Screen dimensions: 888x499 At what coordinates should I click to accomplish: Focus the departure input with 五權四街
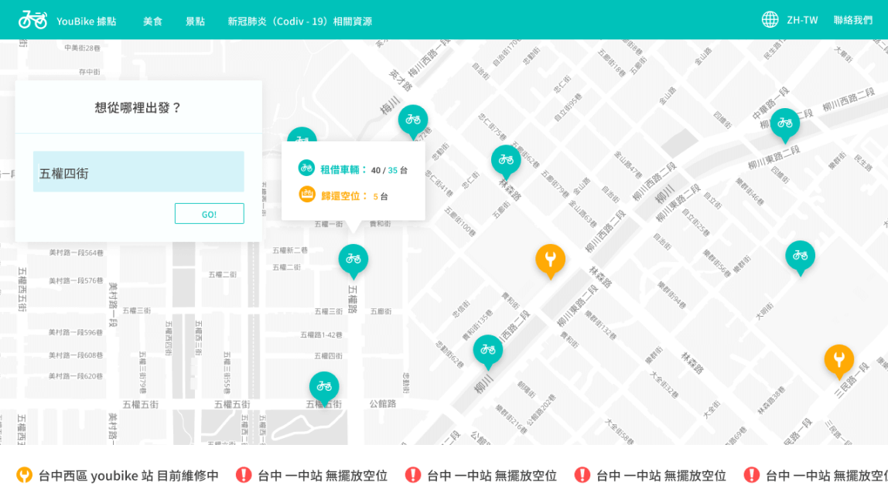click(x=138, y=171)
